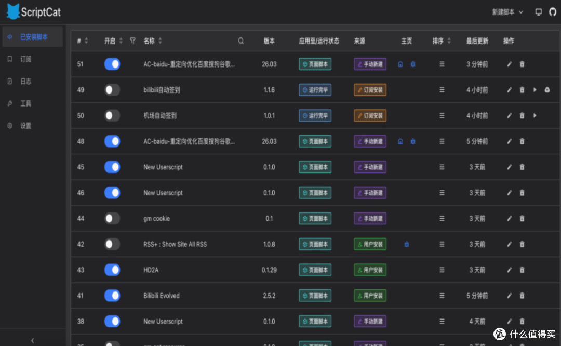Click the ScriptCat logo
The image size is (561, 346).
(34, 12)
